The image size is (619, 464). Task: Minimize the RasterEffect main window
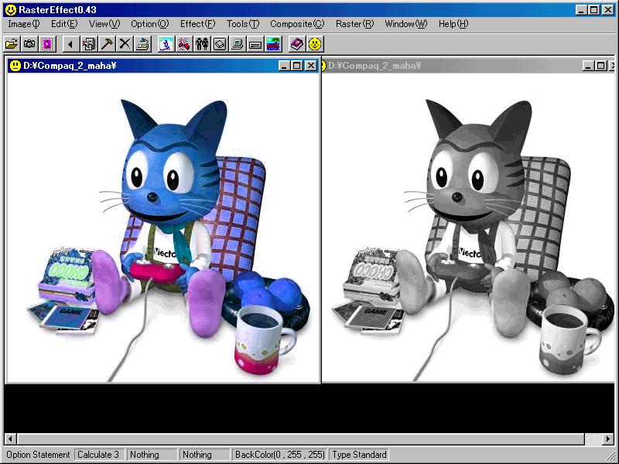click(580, 10)
